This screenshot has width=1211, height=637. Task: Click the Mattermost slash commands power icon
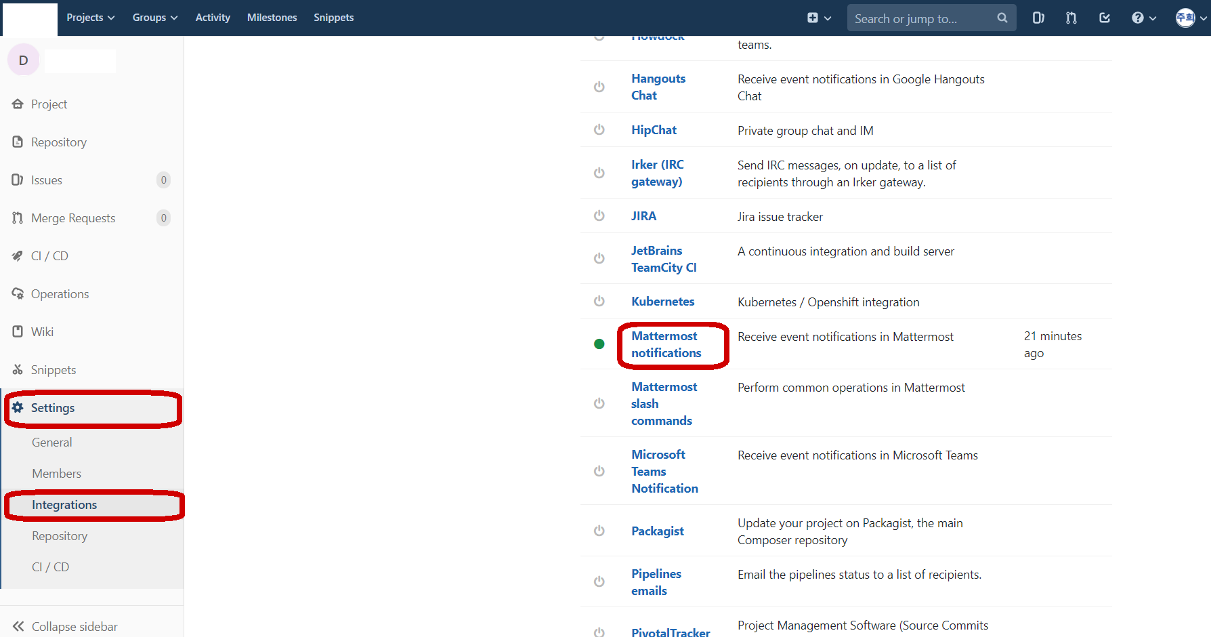pos(599,403)
